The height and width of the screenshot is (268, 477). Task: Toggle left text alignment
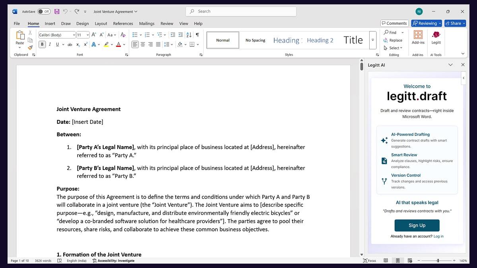[135, 44]
